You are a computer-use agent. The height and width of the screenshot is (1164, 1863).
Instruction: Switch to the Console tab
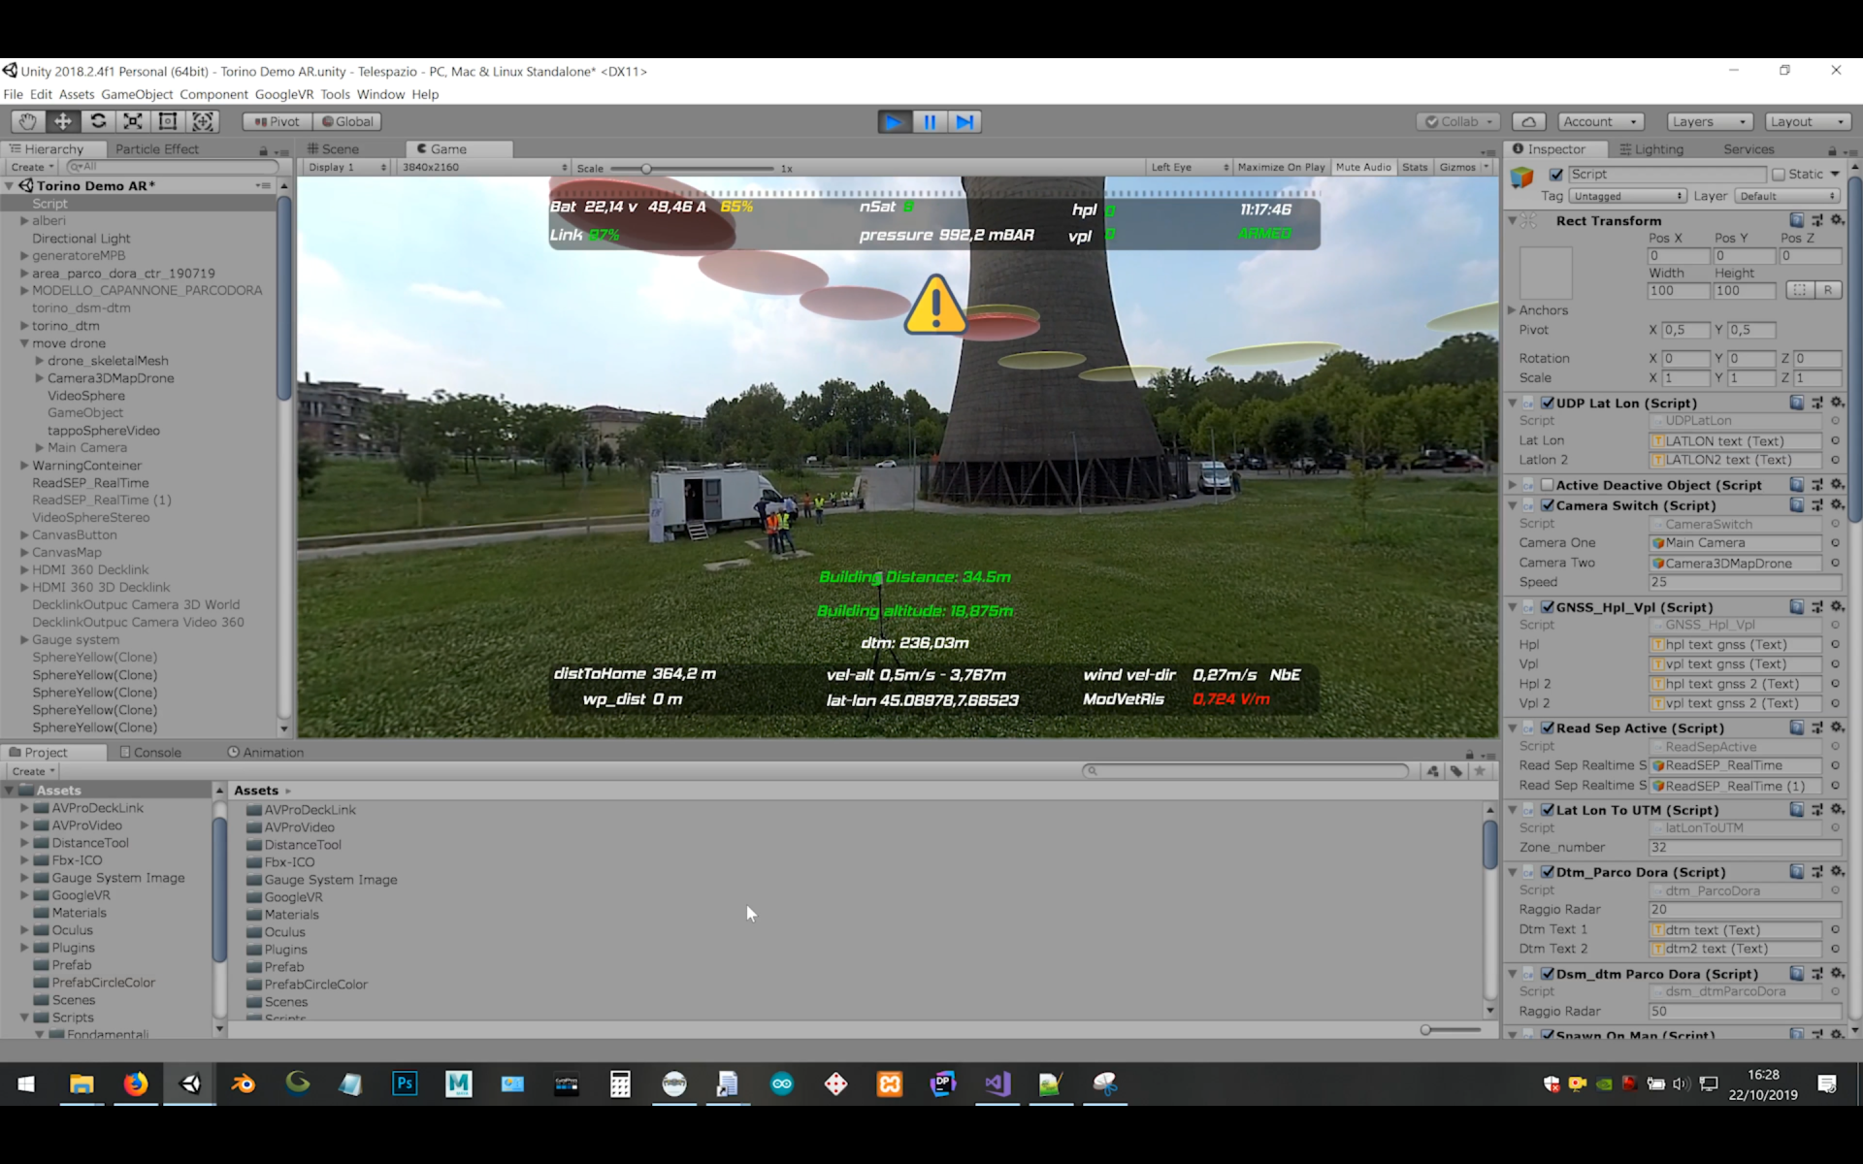click(150, 753)
